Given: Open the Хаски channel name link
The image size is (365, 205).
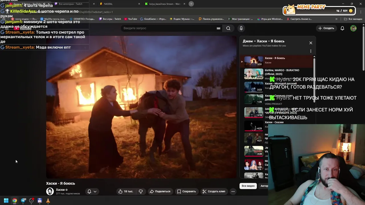Looking at the screenshot, I should pyautogui.click(x=60, y=190).
